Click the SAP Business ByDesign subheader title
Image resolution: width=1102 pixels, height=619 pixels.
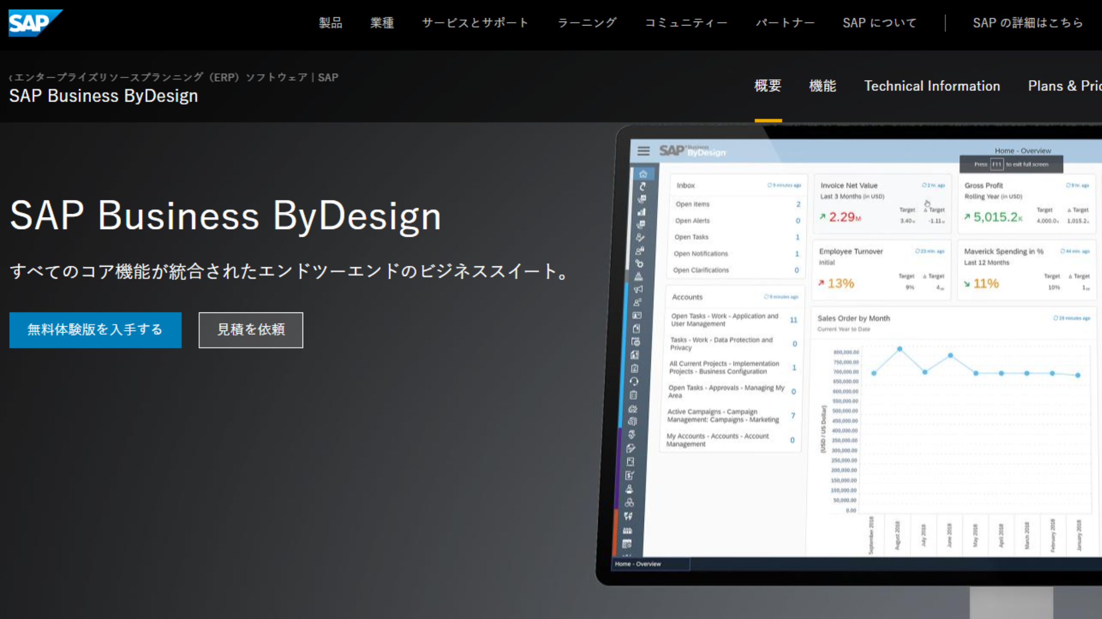coord(104,96)
